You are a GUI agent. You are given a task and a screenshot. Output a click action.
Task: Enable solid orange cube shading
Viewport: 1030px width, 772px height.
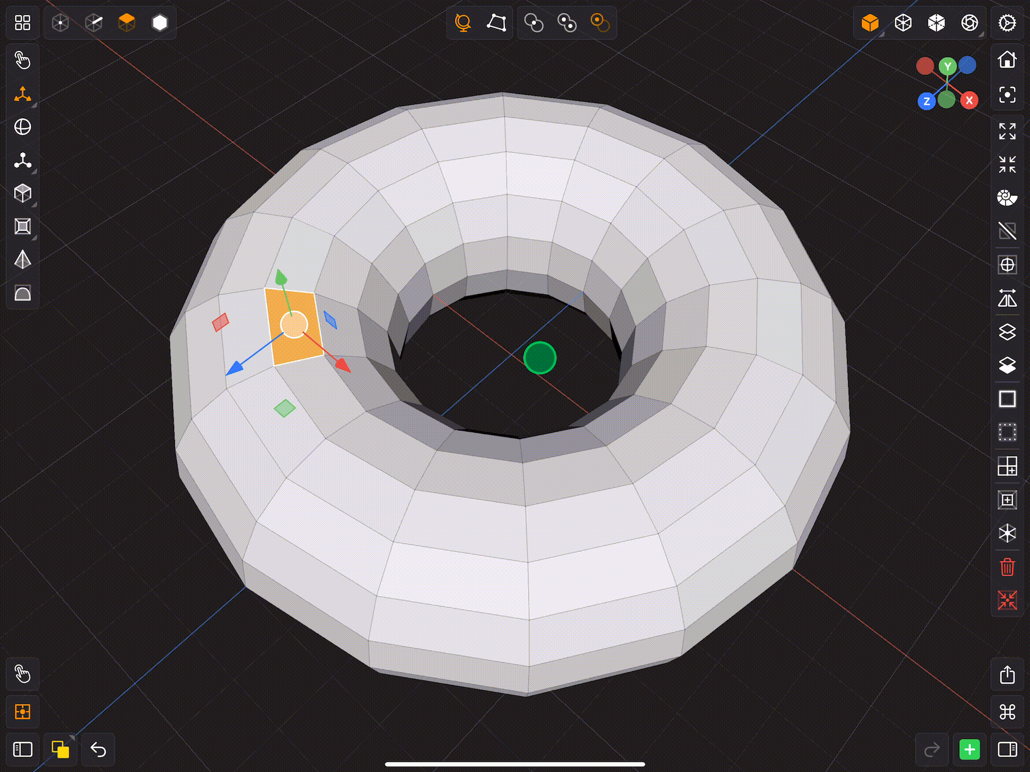coord(870,23)
